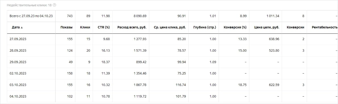Sort by Ср. цена клика, руб. header

pos(170,27)
